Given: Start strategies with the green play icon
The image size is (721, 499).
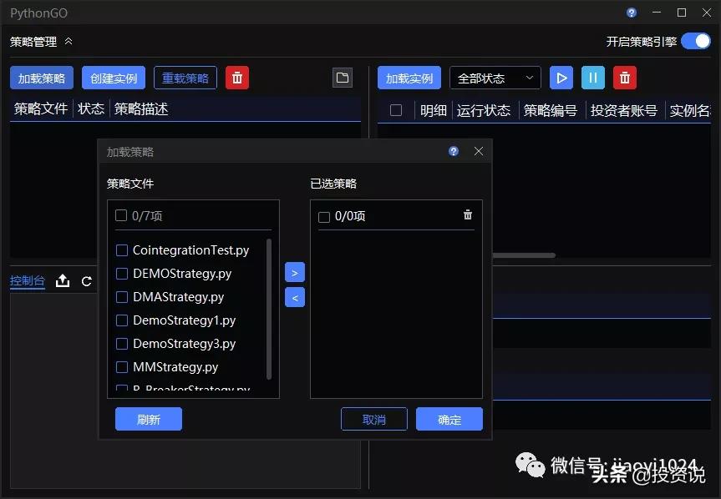Looking at the screenshot, I should pyautogui.click(x=561, y=77).
